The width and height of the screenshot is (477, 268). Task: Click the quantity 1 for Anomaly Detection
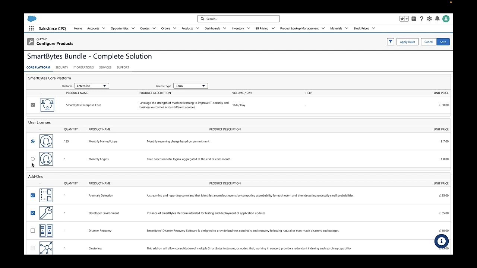click(65, 195)
